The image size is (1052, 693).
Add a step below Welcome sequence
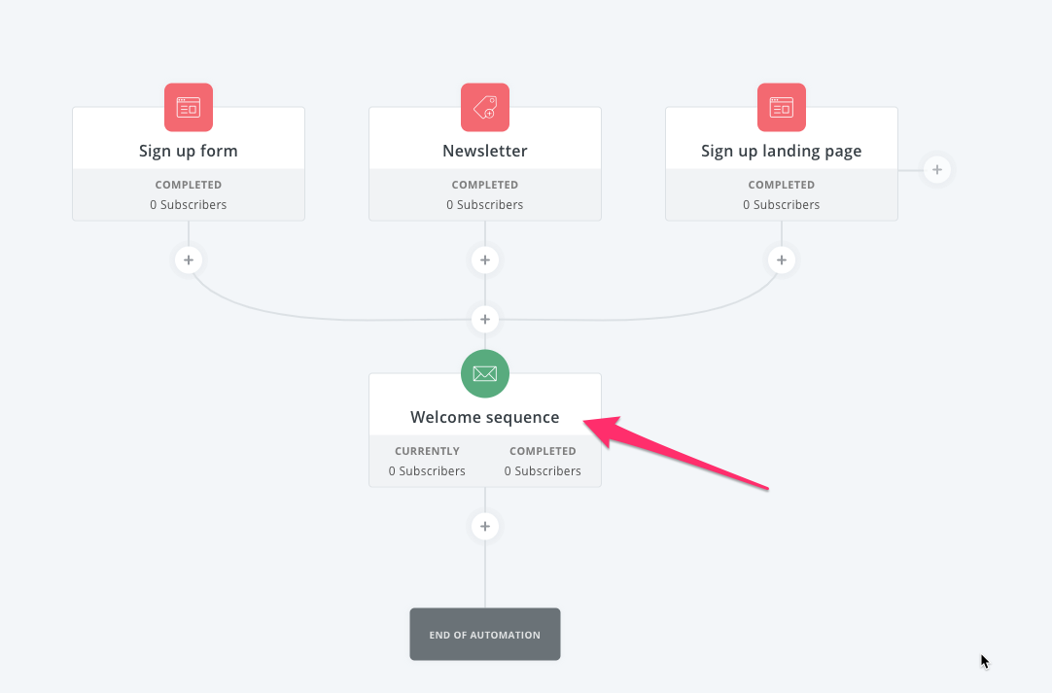coord(485,526)
